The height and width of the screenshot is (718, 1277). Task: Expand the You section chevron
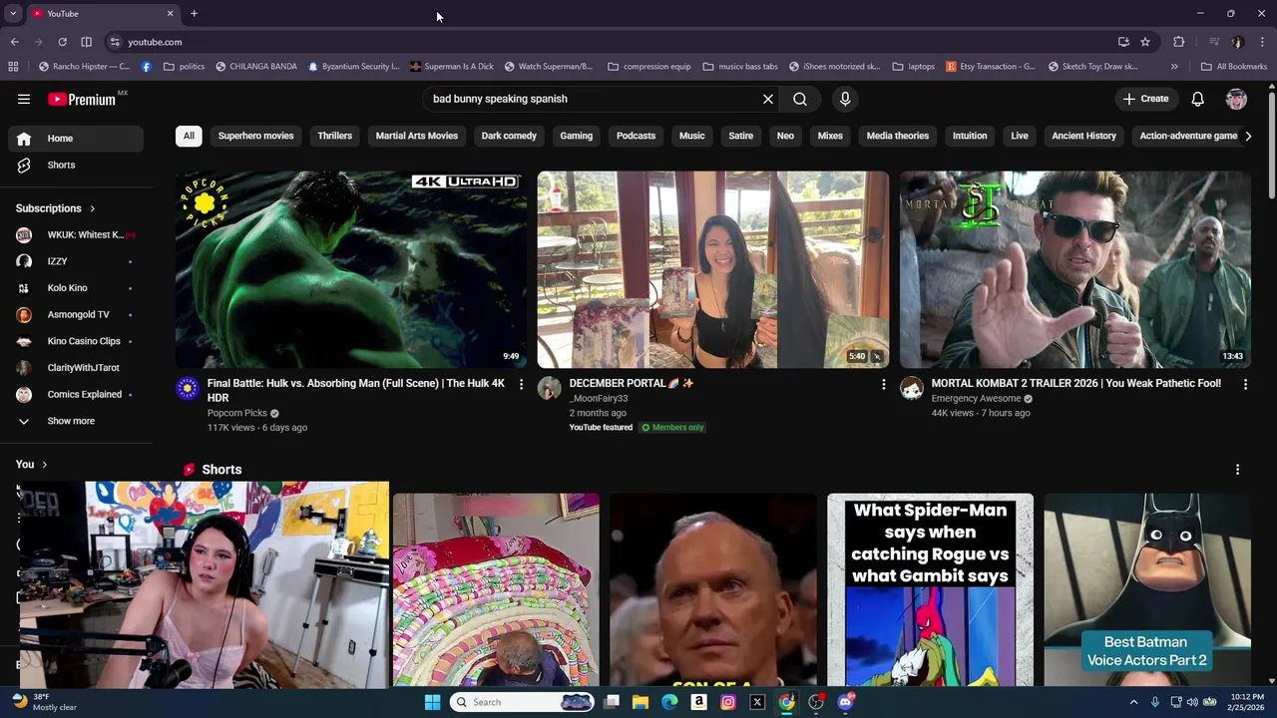click(44, 465)
